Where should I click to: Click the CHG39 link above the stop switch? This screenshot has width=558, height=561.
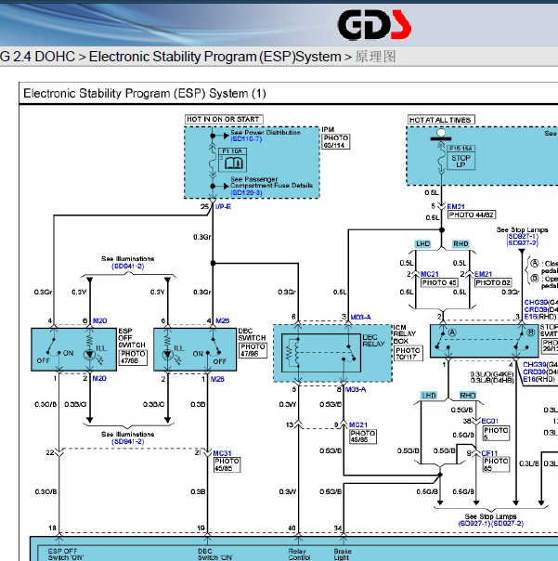tap(536, 303)
